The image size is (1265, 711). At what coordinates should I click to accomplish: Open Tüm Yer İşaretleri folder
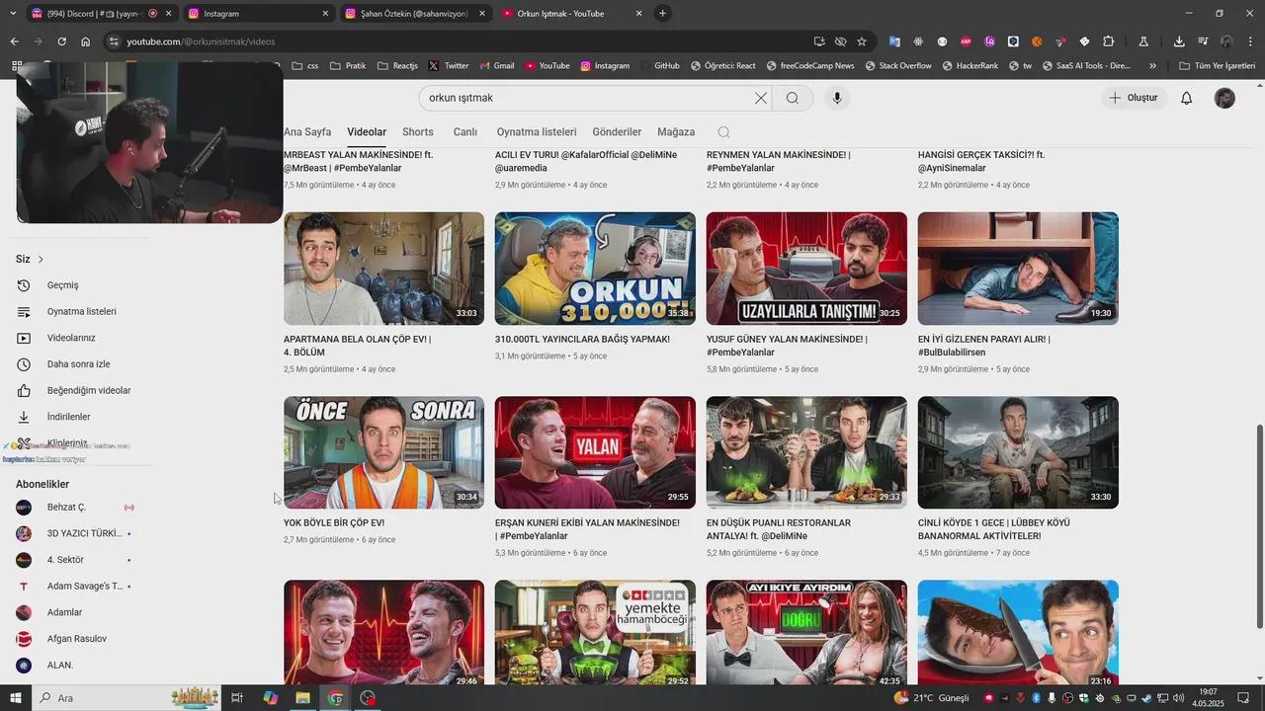click(x=1217, y=65)
